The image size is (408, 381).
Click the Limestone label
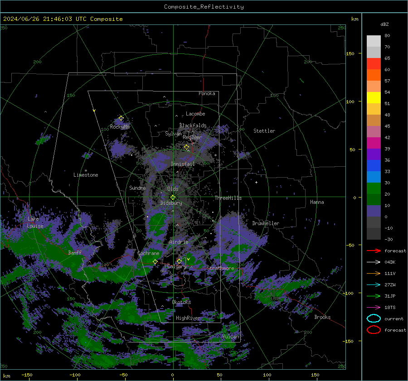pos(86,175)
